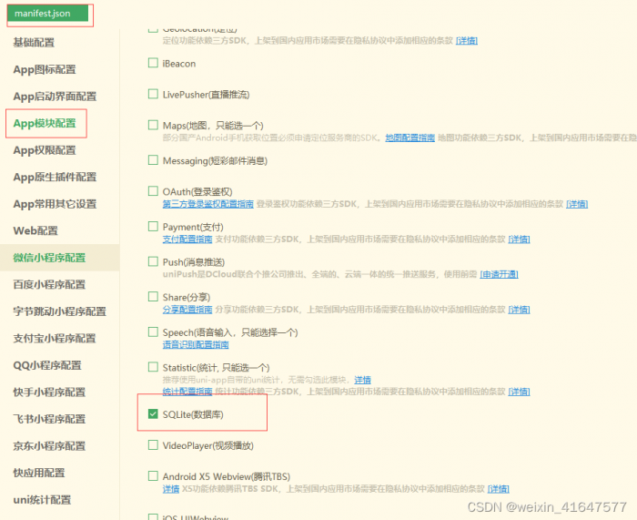Uncheck the SQLite(数据库) checkbox

153,413
